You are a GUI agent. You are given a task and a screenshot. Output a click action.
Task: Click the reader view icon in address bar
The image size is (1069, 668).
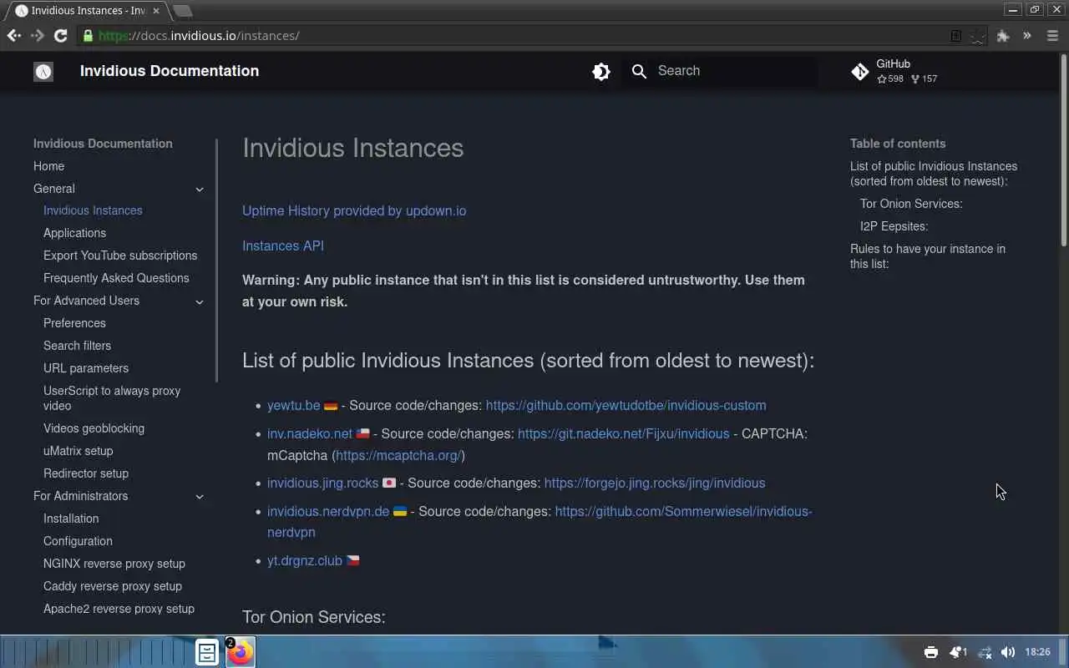click(x=956, y=36)
